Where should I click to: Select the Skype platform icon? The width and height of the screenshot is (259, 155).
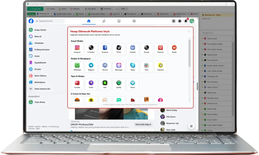[x=133, y=67]
